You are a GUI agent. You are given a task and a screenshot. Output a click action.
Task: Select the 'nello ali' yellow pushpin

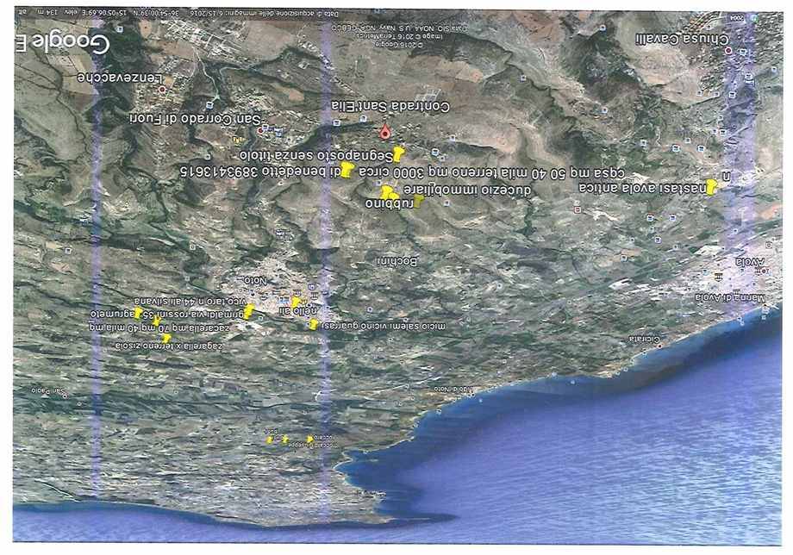(296, 302)
